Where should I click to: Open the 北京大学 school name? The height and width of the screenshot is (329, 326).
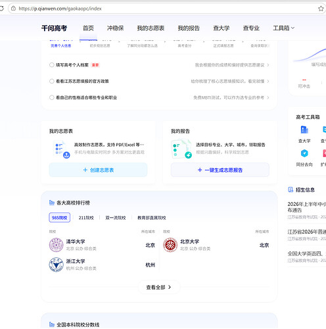pos(189,241)
